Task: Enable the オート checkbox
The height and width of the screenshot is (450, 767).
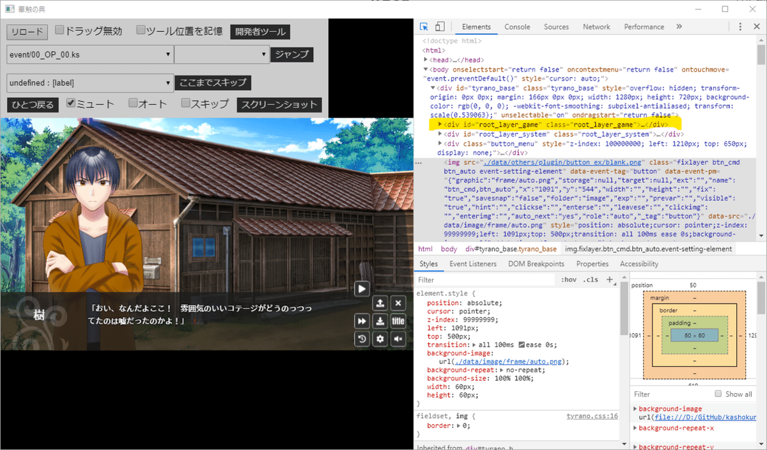Action: click(133, 102)
